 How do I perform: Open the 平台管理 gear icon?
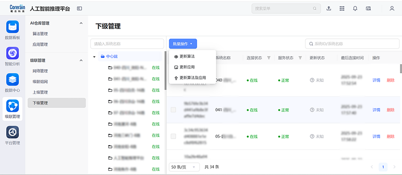point(13,132)
